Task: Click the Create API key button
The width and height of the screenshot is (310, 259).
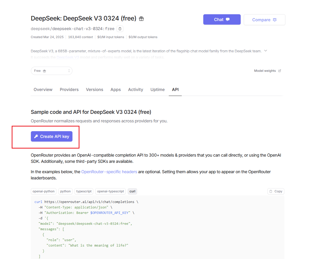Action: (52, 136)
